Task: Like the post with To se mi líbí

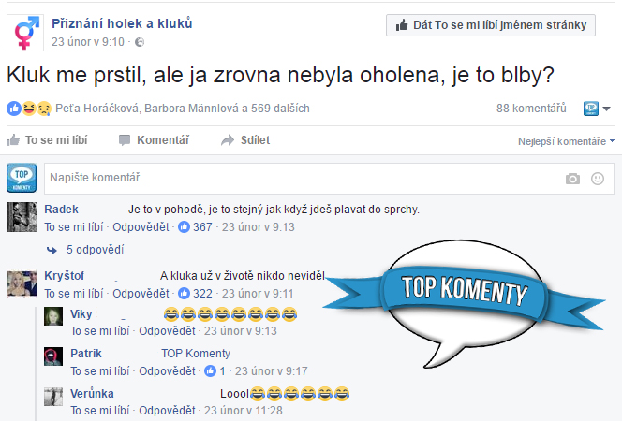Action: pyautogui.click(x=47, y=140)
